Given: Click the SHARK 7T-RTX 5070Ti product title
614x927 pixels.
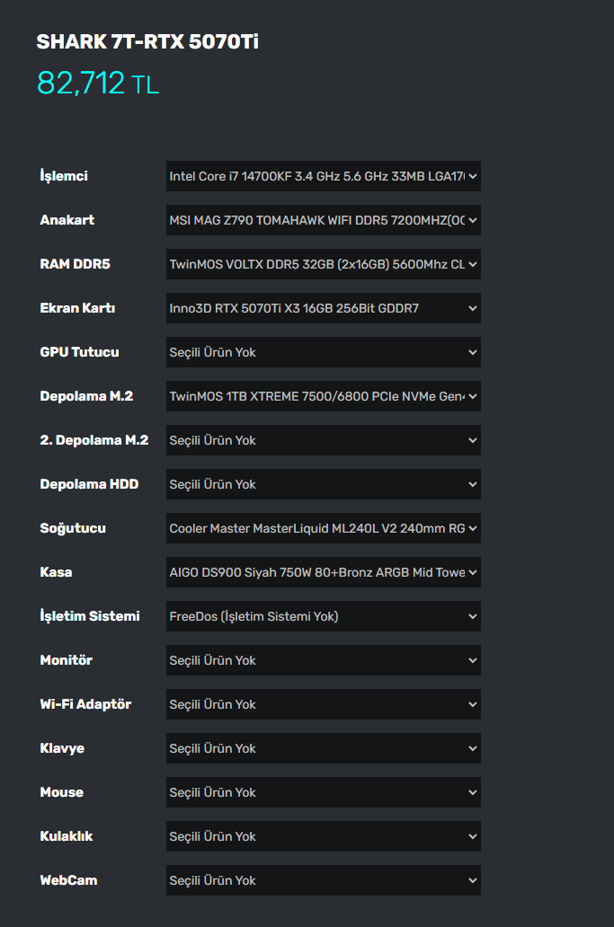Looking at the screenshot, I should 147,42.
